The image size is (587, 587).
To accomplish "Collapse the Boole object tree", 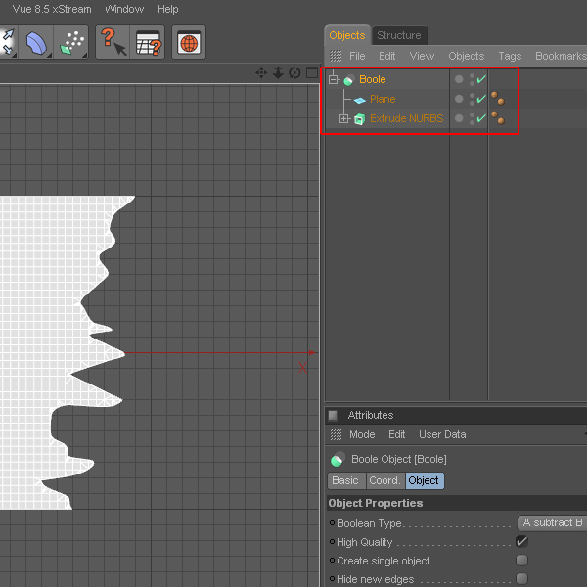I will click(x=334, y=79).
